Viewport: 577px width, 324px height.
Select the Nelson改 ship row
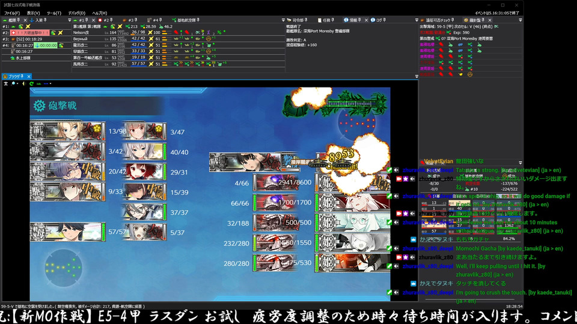tap(179, 32)
